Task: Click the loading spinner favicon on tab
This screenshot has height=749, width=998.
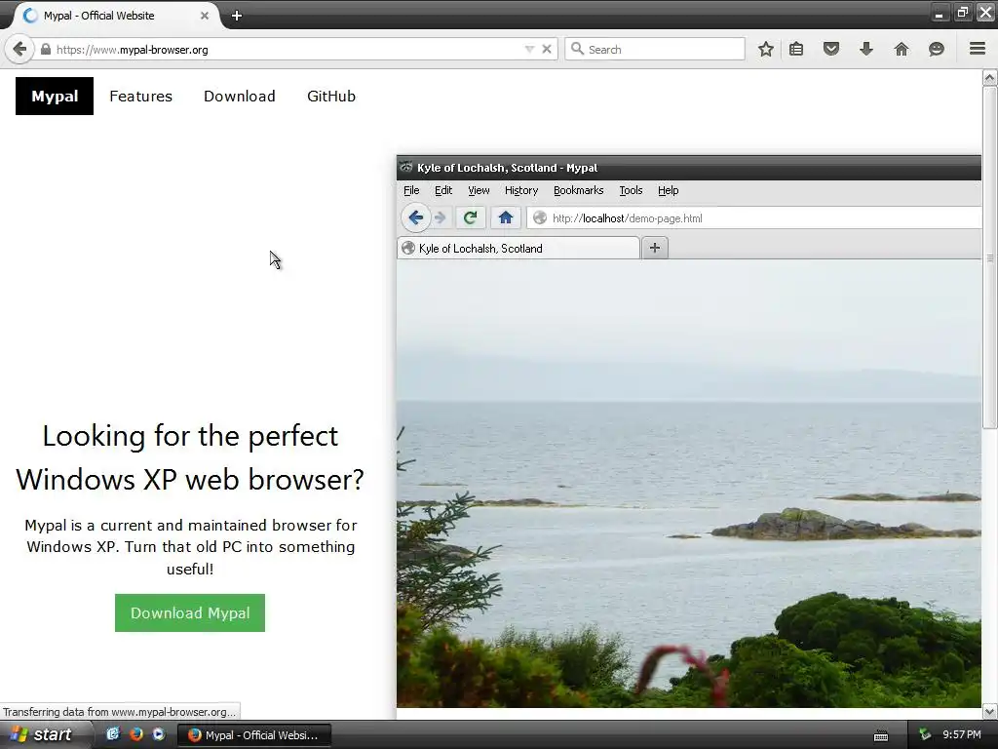Action: pyautogui.click(x=30, y=16)
